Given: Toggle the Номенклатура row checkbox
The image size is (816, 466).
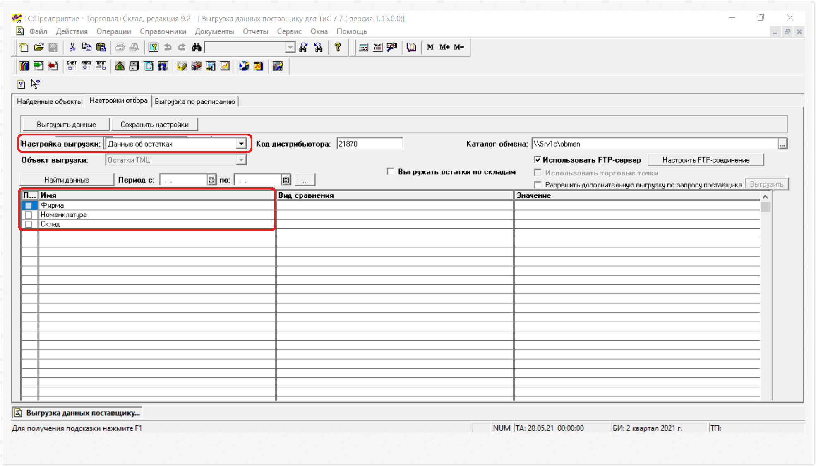Looking at the screenshot, I should pyautogui.click(x=29, y=215).
